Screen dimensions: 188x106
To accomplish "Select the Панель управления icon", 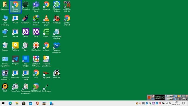I will tap(5, 61).
